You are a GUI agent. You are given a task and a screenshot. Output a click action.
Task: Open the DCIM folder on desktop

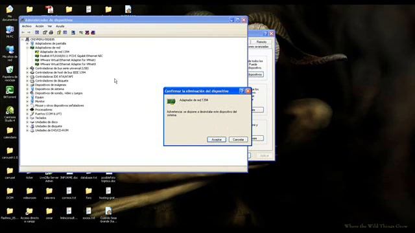[x=10, y=191]
